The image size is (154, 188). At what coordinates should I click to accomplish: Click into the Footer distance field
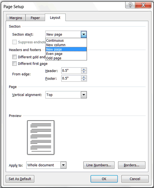click(x=71, y=78)
